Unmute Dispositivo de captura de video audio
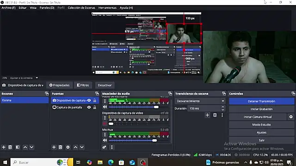Viewport: 296px width, 166px height. coord(105,124)
